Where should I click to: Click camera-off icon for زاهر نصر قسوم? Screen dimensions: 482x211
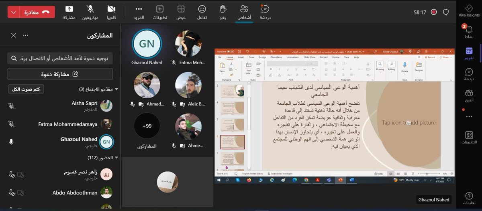pyautogui.click(x=20, y=174)
